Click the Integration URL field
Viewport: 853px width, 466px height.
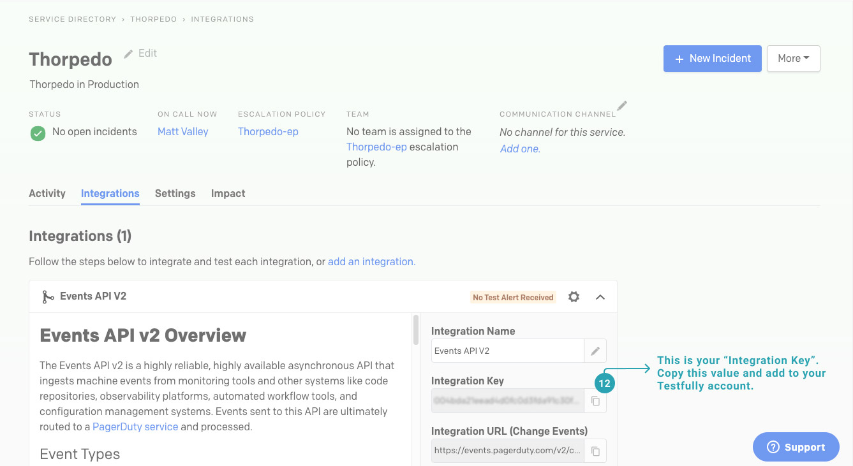[x=508, y=451]
